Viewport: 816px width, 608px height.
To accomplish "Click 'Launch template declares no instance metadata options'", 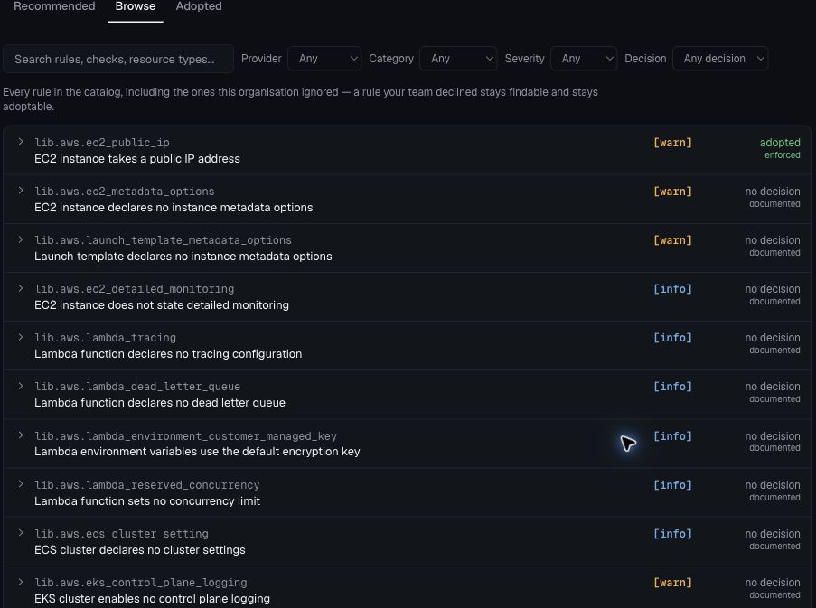I will pyautogui.click(x=183, y=257).
